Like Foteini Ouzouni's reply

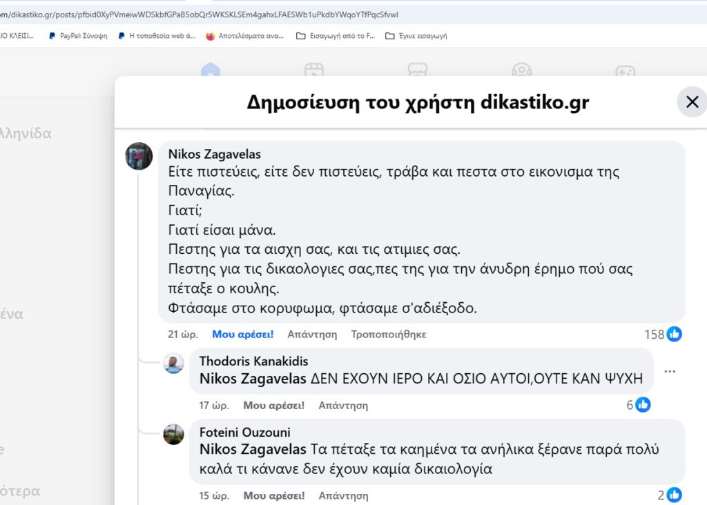coord(273,496)
